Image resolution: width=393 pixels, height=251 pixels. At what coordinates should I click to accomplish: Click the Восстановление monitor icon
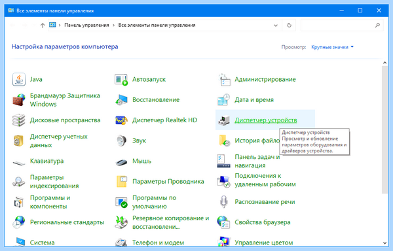pos(121,100)
